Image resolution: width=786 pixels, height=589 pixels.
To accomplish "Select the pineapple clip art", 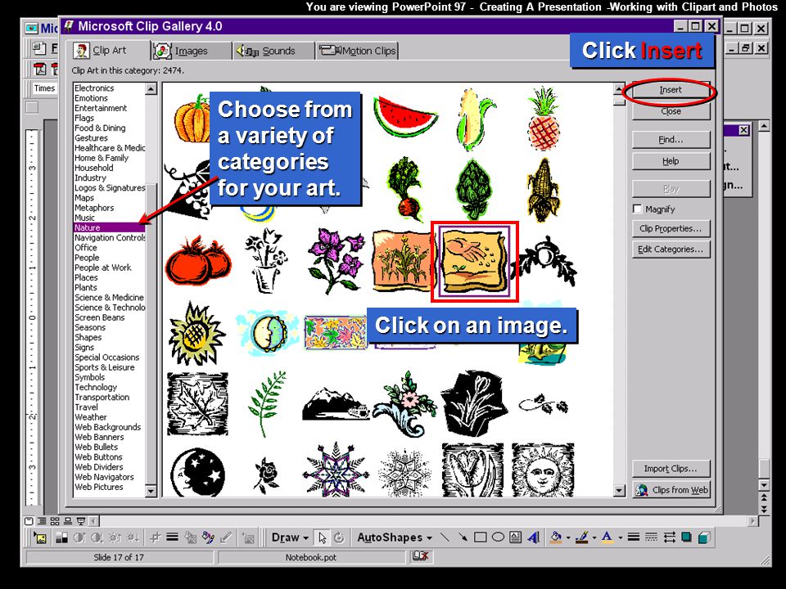I will 544,118.
